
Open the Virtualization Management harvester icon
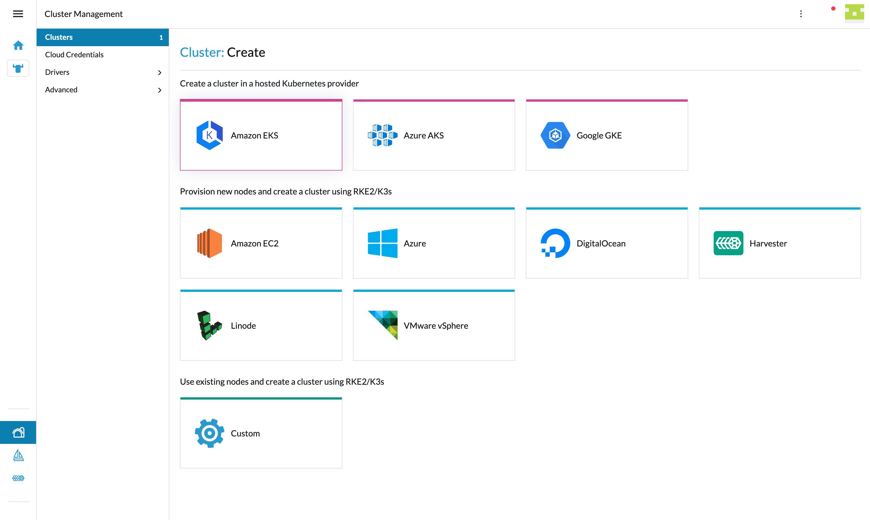18,478
